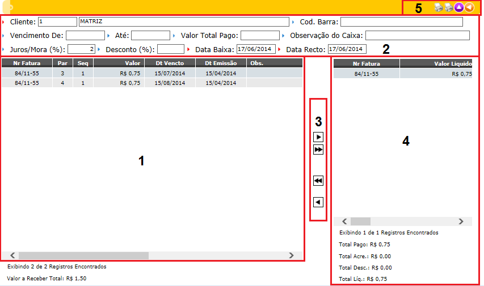The width and height of the screenshot is (484, 286).
Task: Click the printer icon beside the purple arrow
Action: click(x=448, y=7)
